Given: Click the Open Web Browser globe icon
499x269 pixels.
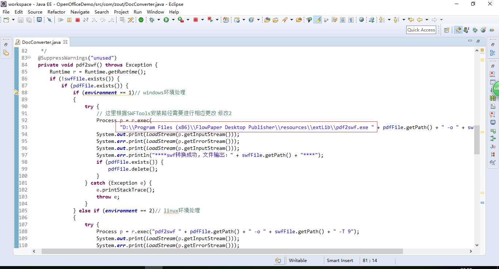Looking at the screenshot, I should point(361,20).
